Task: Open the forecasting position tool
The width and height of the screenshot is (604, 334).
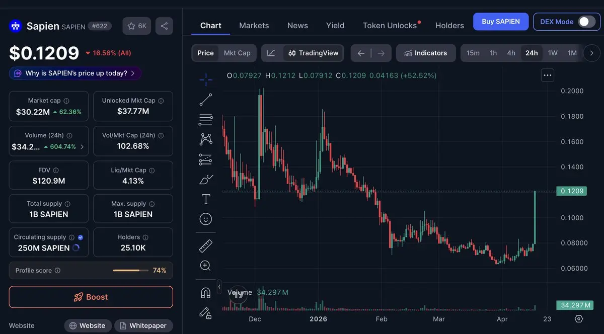Action: pyautogui.click(x=205, y=159)
